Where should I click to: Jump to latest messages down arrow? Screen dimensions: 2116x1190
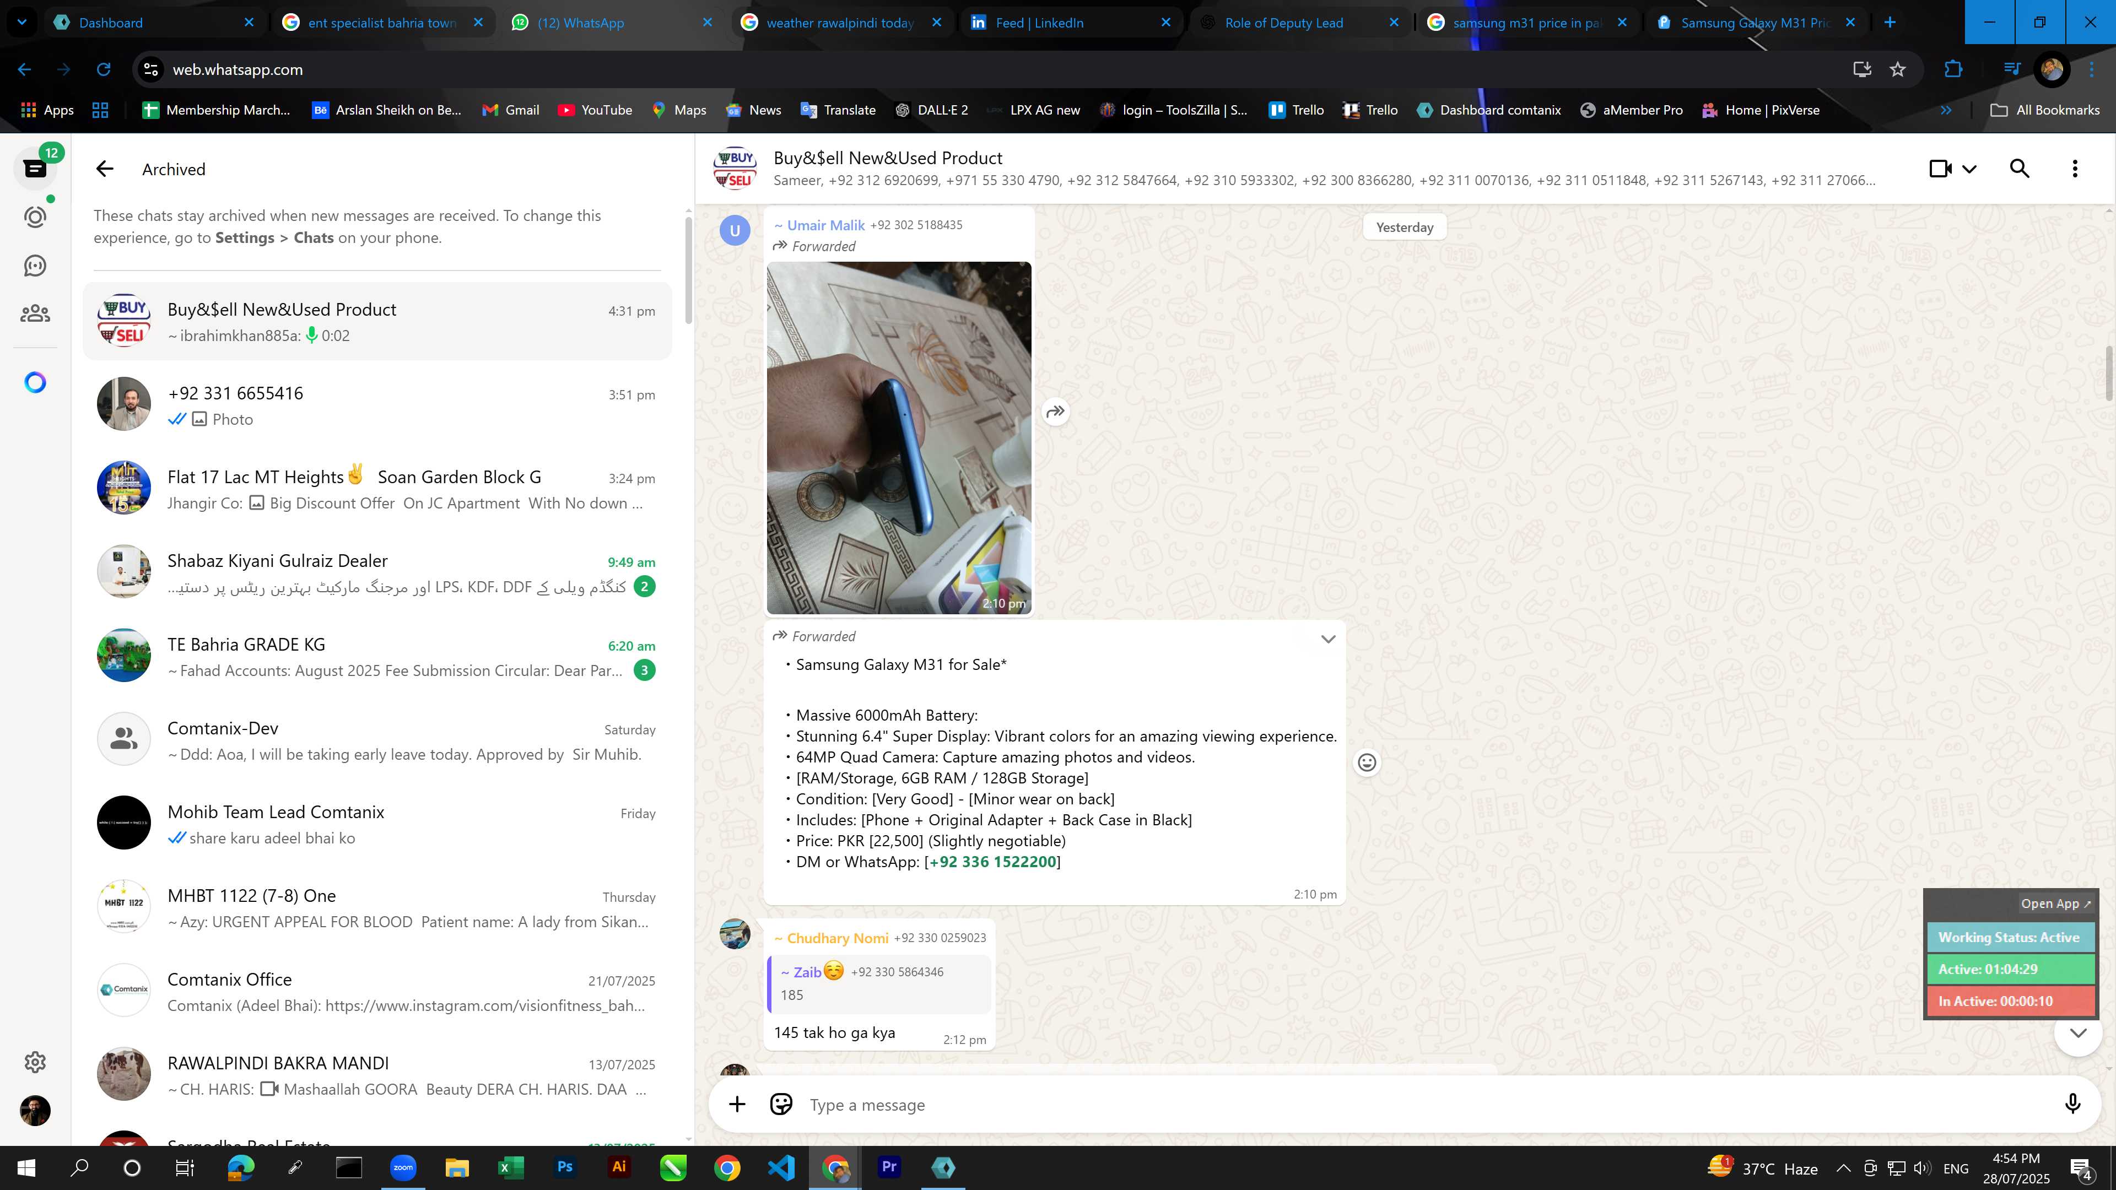2078,1033
